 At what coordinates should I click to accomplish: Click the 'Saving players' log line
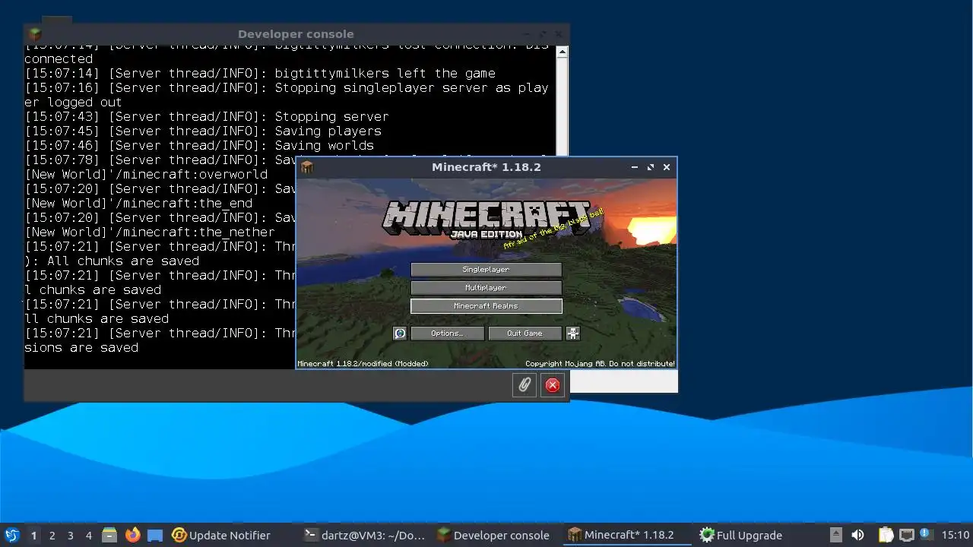pos(203,131)
